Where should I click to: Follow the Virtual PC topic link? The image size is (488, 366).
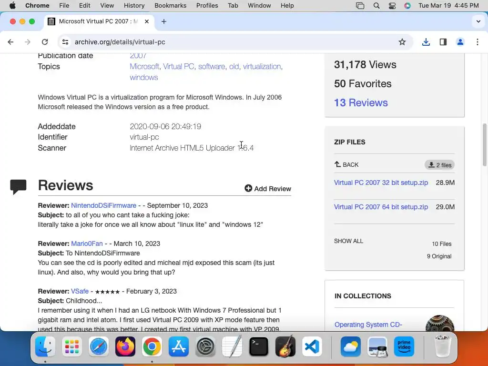tap(178, 67)
